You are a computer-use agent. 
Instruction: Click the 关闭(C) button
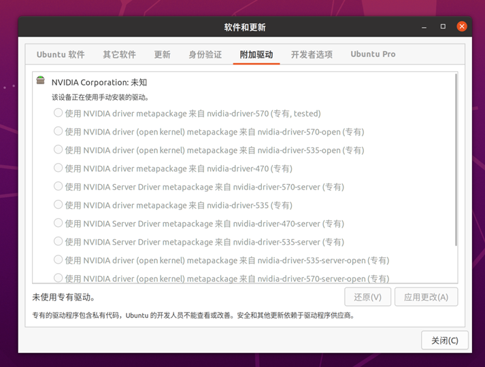[445, 340]
